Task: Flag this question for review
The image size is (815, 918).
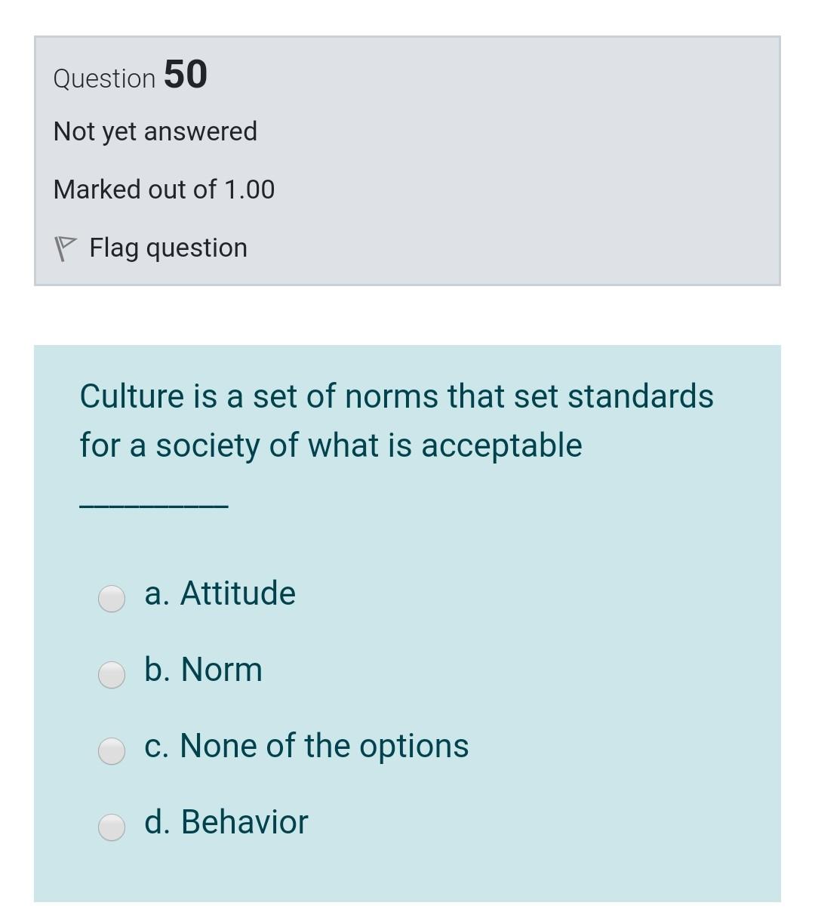Action: tap(168, 247)
